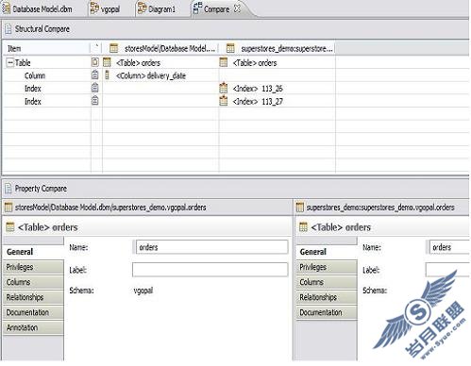Click table icon in storesModel column header
471x366 pixels.
(113, 48)
